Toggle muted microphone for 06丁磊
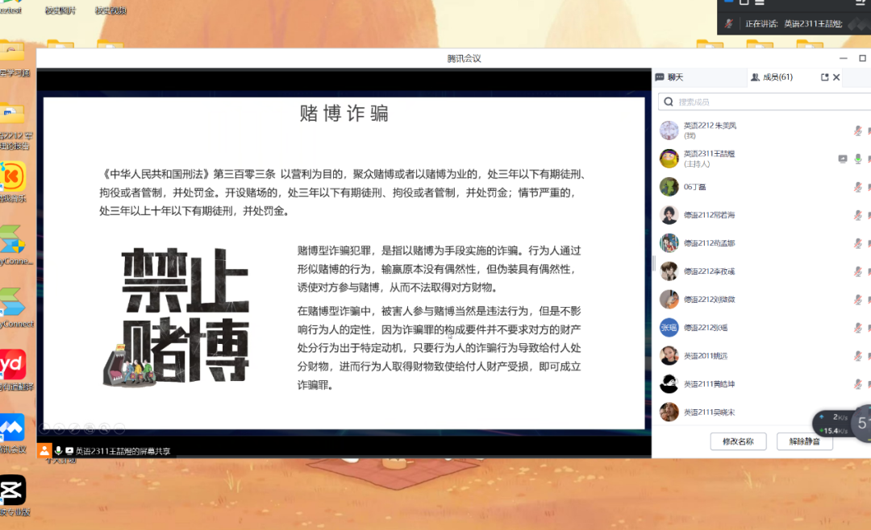Screen dimensions: 871x530 pyautogui.click(x=858, y=187)
